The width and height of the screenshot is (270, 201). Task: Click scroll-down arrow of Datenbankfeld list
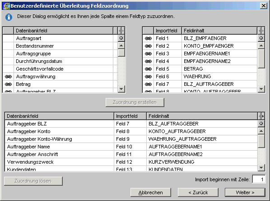pos(121,89)
